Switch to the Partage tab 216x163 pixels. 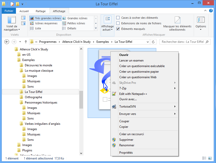coord(41,11)
